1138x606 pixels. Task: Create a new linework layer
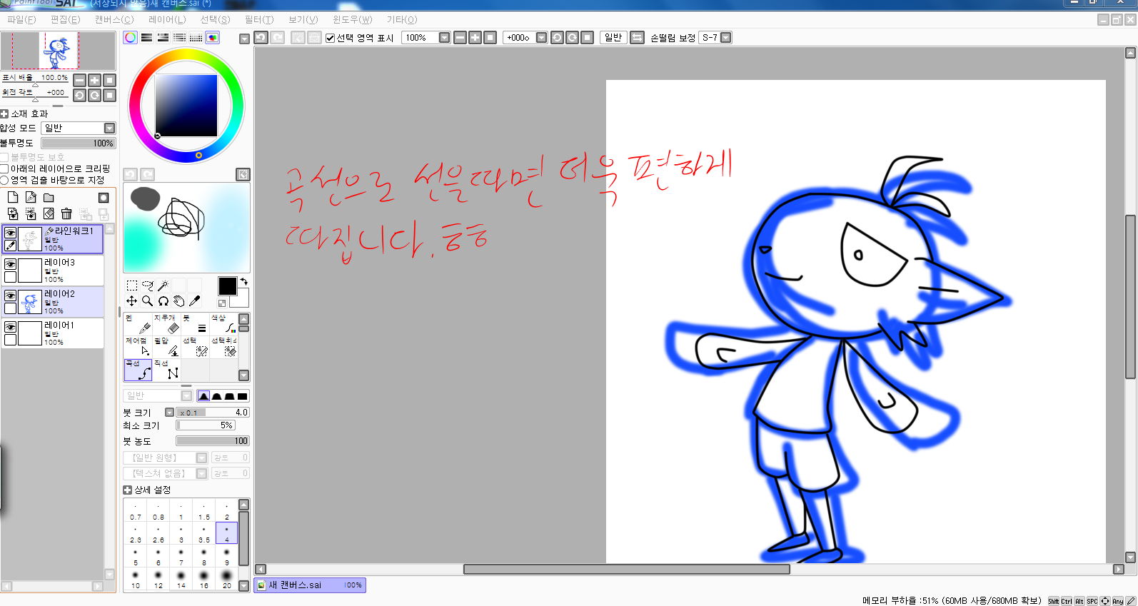[x=31, y=198]
